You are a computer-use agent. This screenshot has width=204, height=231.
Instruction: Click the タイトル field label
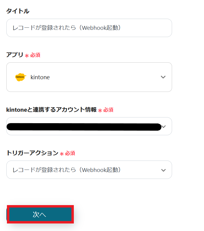(x=18, y=11)
